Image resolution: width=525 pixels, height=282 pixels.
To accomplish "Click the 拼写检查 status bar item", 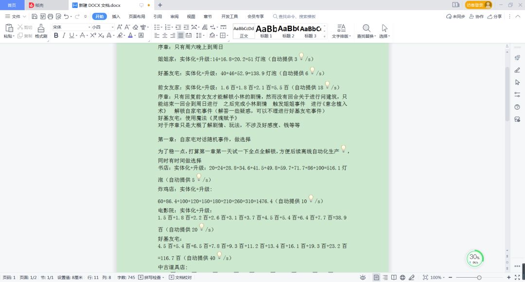I will pyautogui.click(x=151, y=277).
